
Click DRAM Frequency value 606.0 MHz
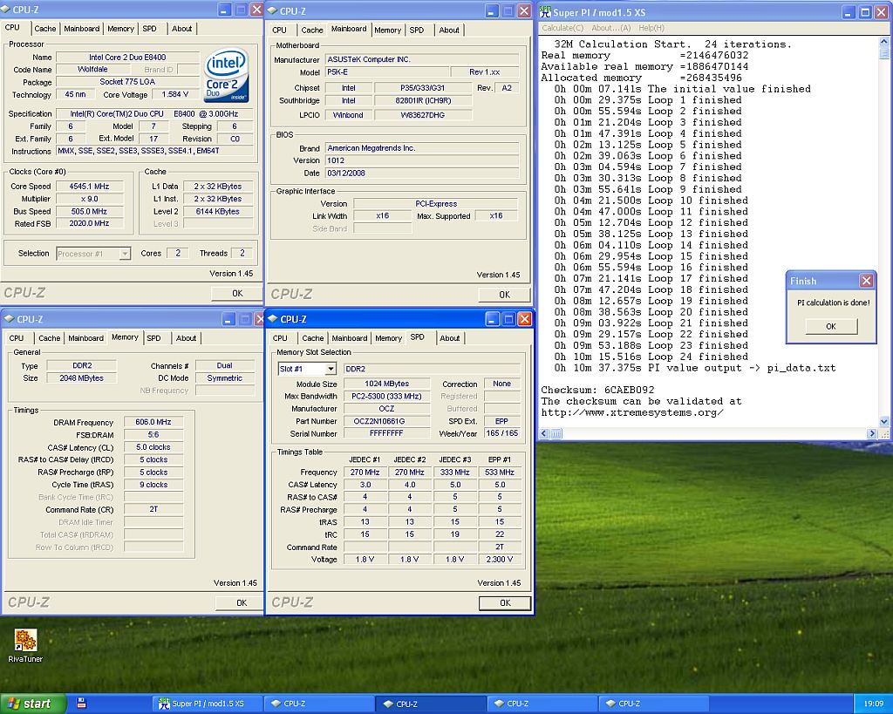click(153, 422)
